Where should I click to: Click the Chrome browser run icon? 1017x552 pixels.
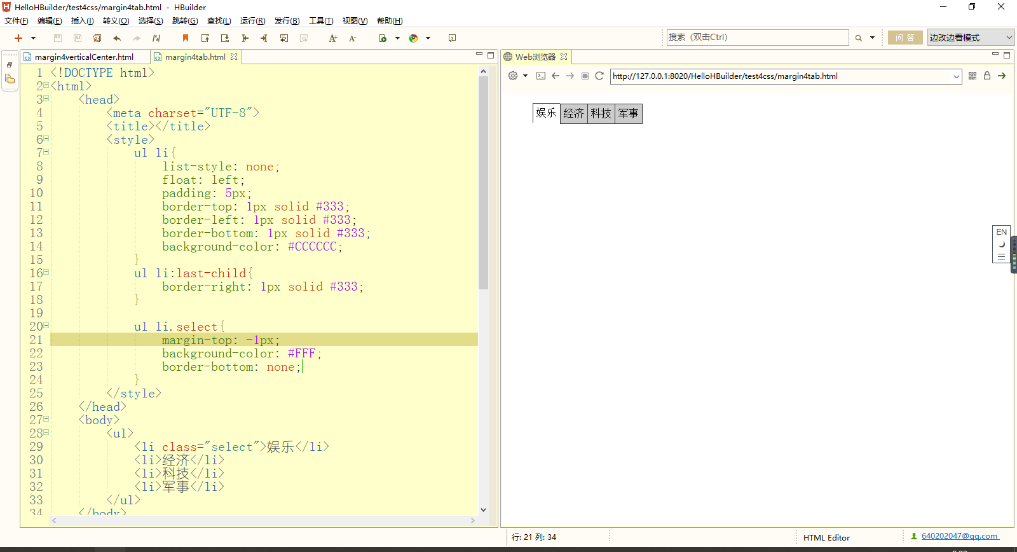pyautogui.click(x=414, y=38)
